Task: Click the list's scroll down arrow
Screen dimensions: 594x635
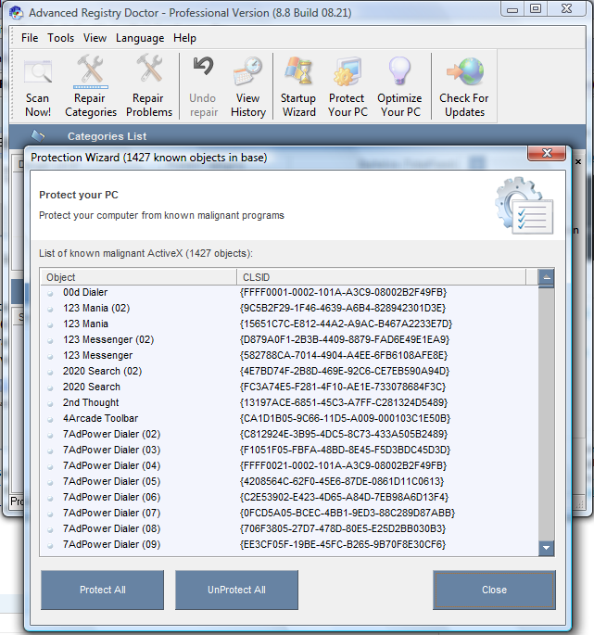Action: coord(546,549)
